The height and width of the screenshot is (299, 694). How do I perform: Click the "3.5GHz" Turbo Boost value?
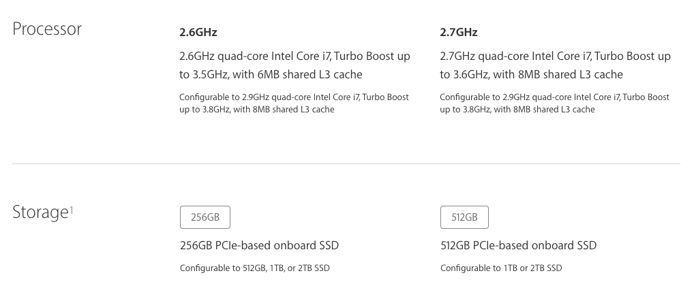(x=213, y=74)
